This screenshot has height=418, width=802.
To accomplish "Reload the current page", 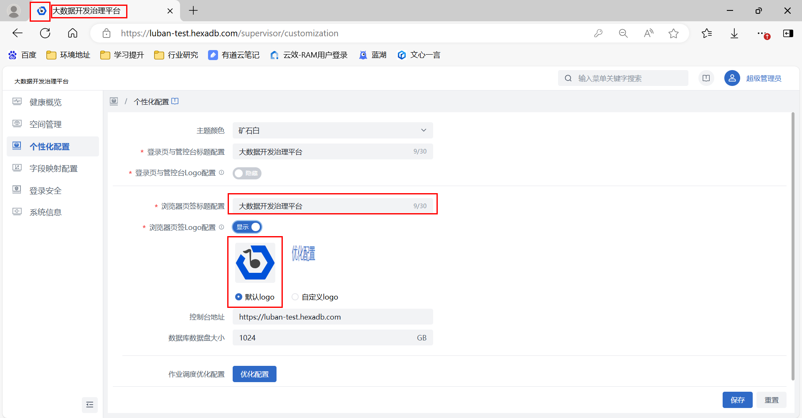I will click(x=45, y=33).
